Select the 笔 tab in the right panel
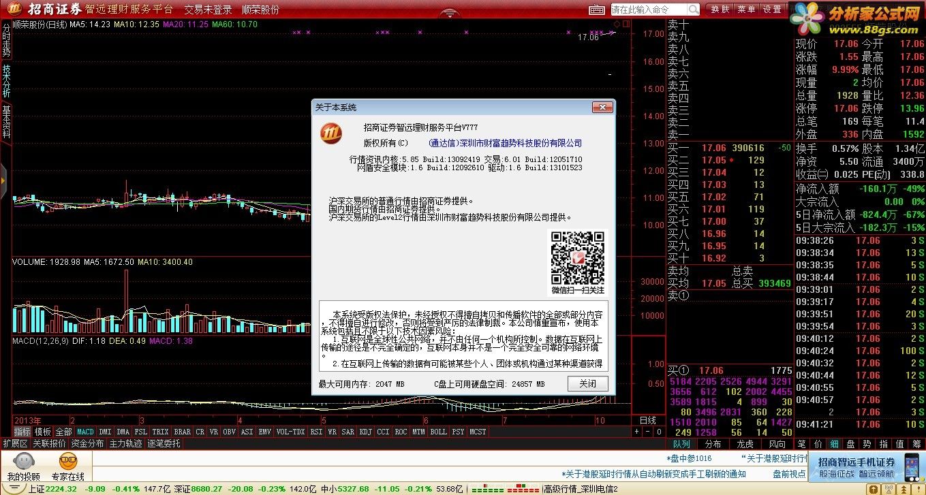Viewport: 926px width, 495px height. (802, 444)
